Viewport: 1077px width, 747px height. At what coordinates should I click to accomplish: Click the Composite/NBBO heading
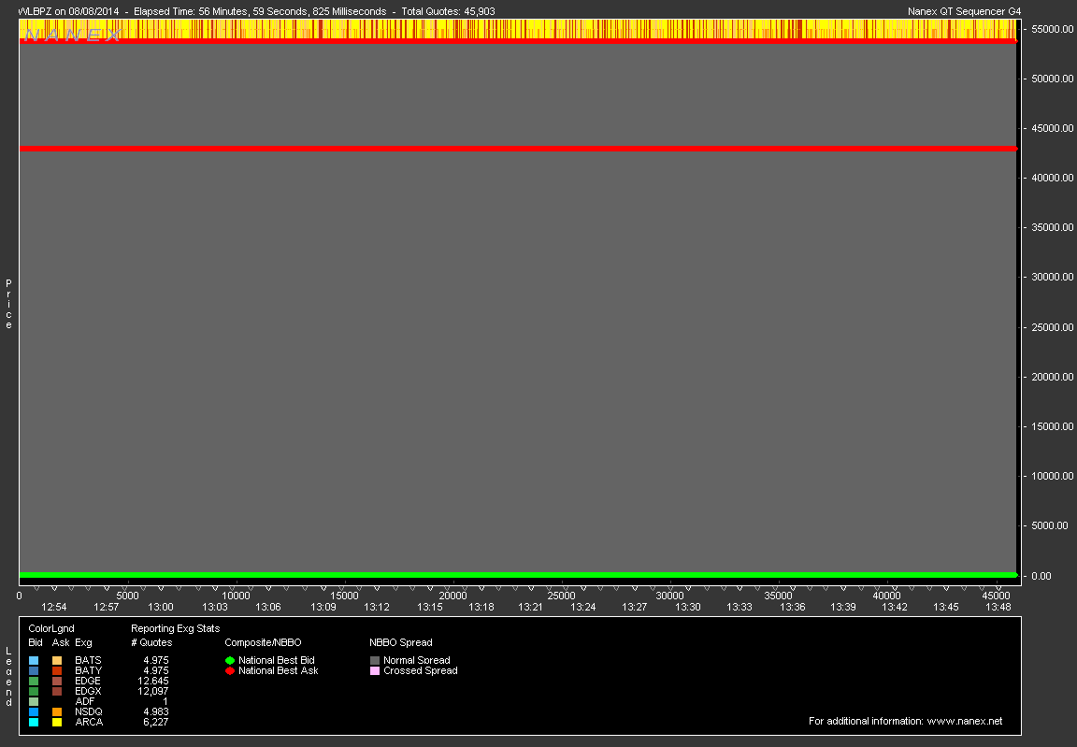pos(263,642)
